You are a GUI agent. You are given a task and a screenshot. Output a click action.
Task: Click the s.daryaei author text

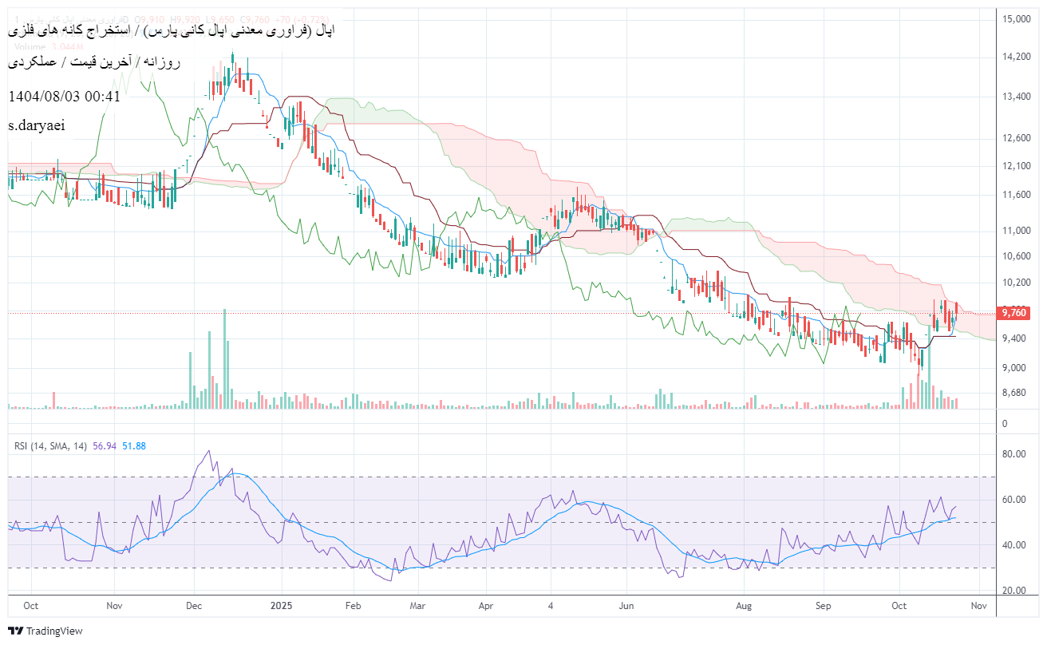point(37,125)
